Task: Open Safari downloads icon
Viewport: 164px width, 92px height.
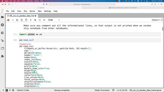Action: pyautogui.click(x=152, y=4)
